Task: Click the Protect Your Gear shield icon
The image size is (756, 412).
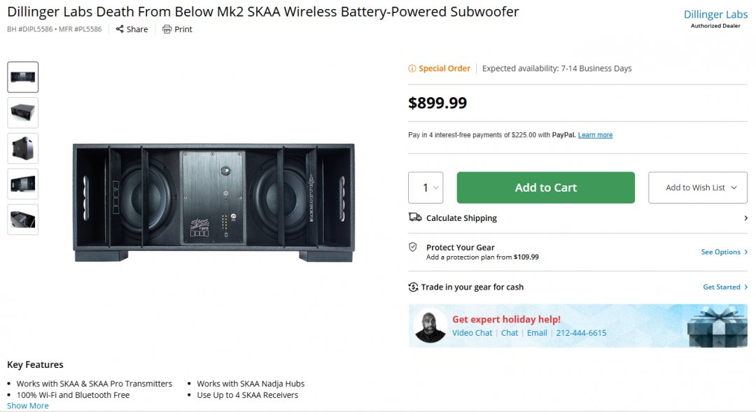Action: pyautogui.click(x=413, y=248)
